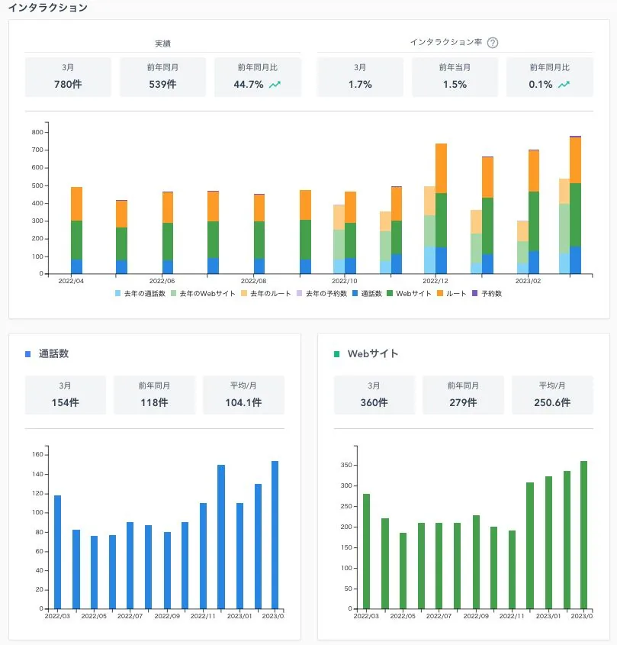The image size is (617, 645).
Task: Click the green square icon beside Webサイト heading
Action: (336, 353)
